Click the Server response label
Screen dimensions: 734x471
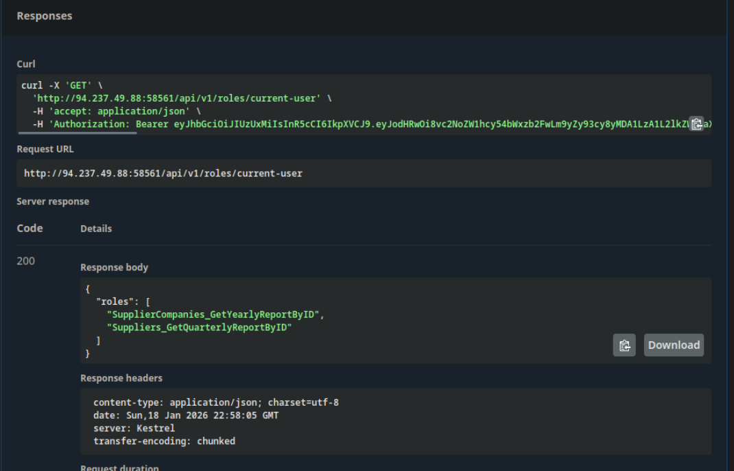pyautogui.click(x=53, y=201)
